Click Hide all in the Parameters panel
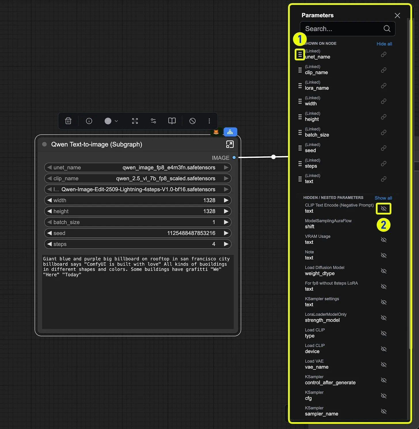419x429 pixels. pos(384,44)
